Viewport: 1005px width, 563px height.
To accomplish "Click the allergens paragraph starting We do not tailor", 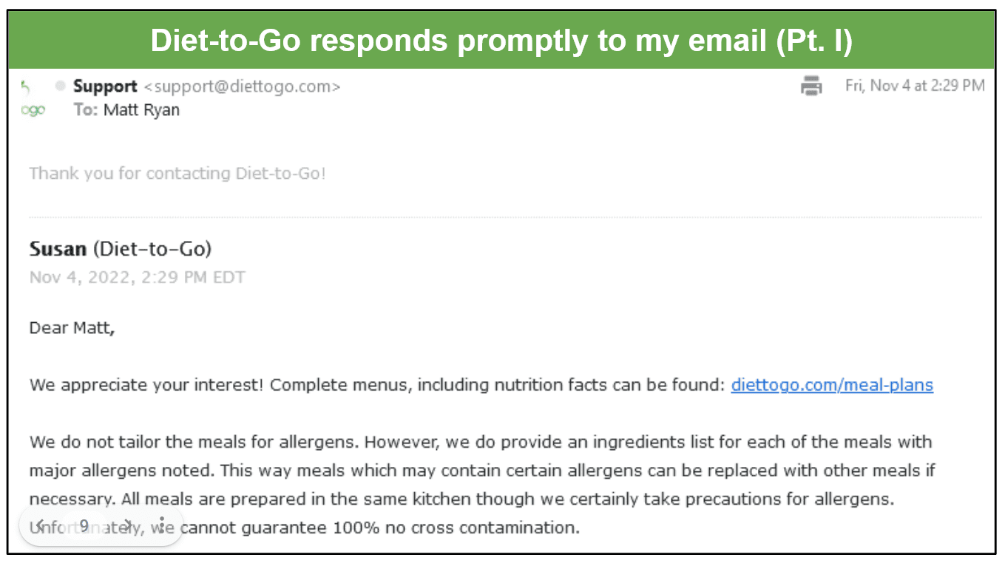I will tap(482, 485).
